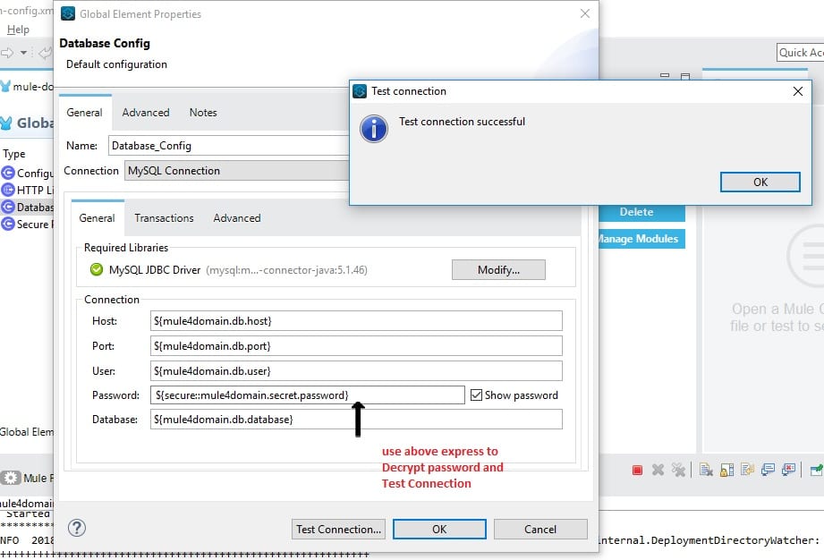The width and height of the screenshot is (824, 560).
Task: Click the Show Console on Standard Out icon
Action: coord(768,469)
